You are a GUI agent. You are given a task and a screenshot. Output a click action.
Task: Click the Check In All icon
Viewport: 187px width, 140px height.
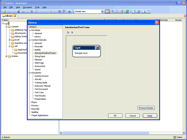coord(138,12)
